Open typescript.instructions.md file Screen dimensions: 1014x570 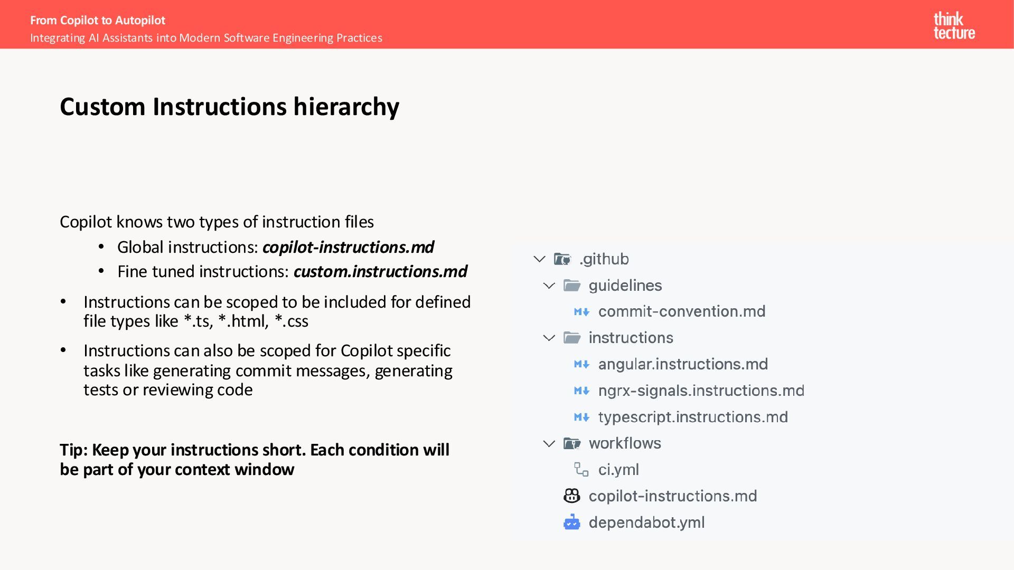pos(692,417)
